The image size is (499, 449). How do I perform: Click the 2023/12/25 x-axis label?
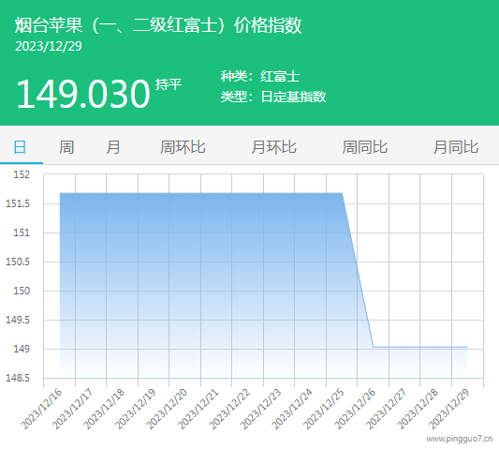coord(324,409)
